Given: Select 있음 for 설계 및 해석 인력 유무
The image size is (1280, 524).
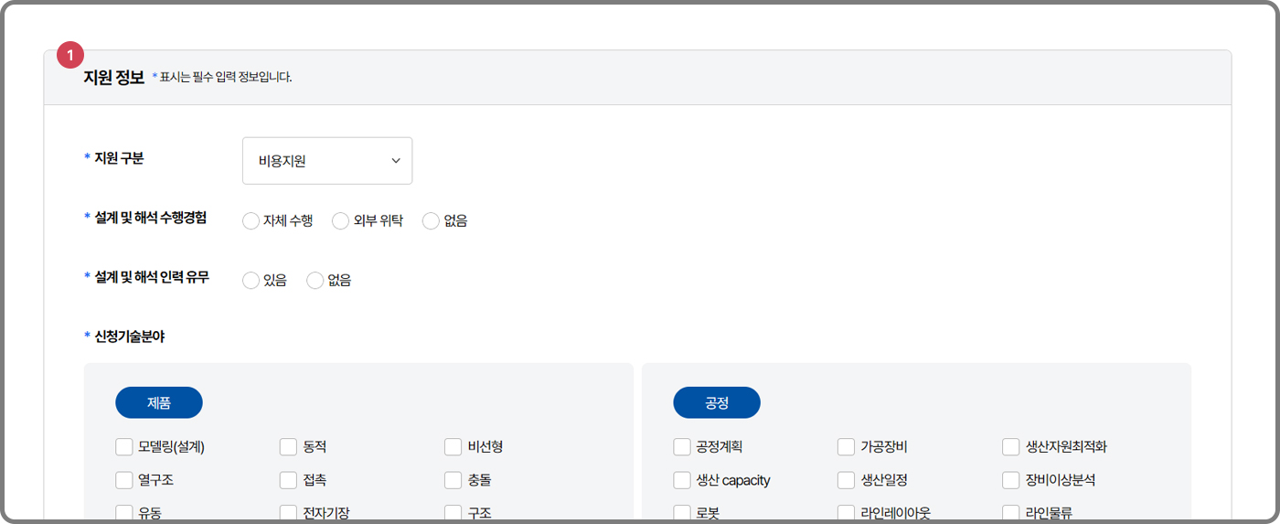Looking at the screenshot, I should pos(251,281).
